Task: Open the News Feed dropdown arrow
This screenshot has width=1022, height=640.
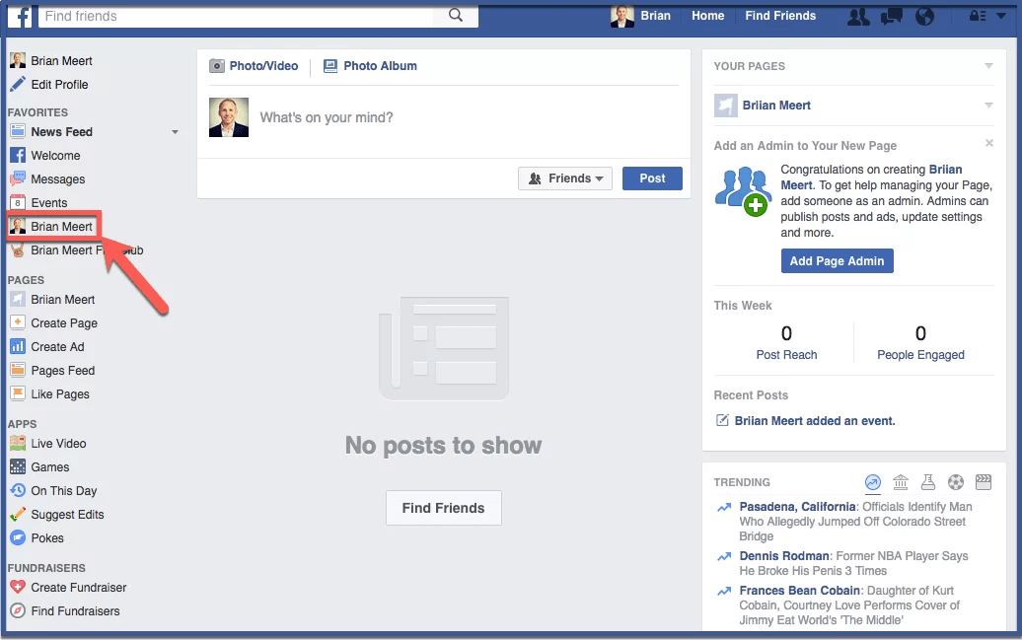Action: click(x=175, y=132)
